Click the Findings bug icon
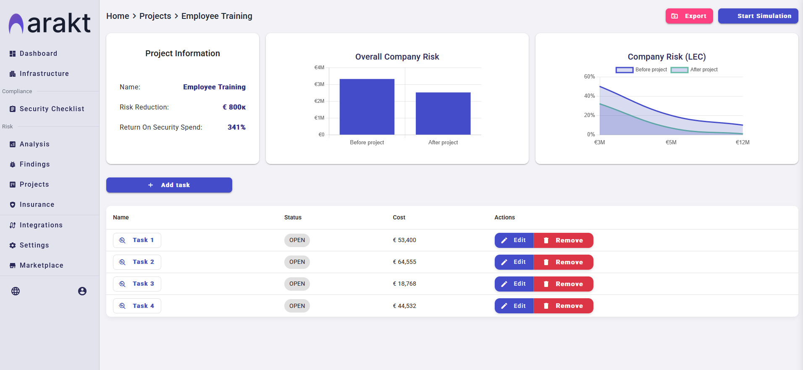Screen dimensions: 803x370 pyautogui.click(x=13, y=164)
